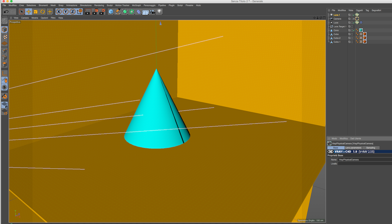Click the greyed Redo icon
Image resolution: width=392 pixels, height=224 pixels.
point(13,12)
